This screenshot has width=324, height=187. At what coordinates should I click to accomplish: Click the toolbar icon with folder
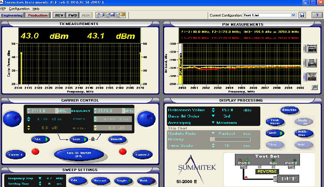point(121,15)
